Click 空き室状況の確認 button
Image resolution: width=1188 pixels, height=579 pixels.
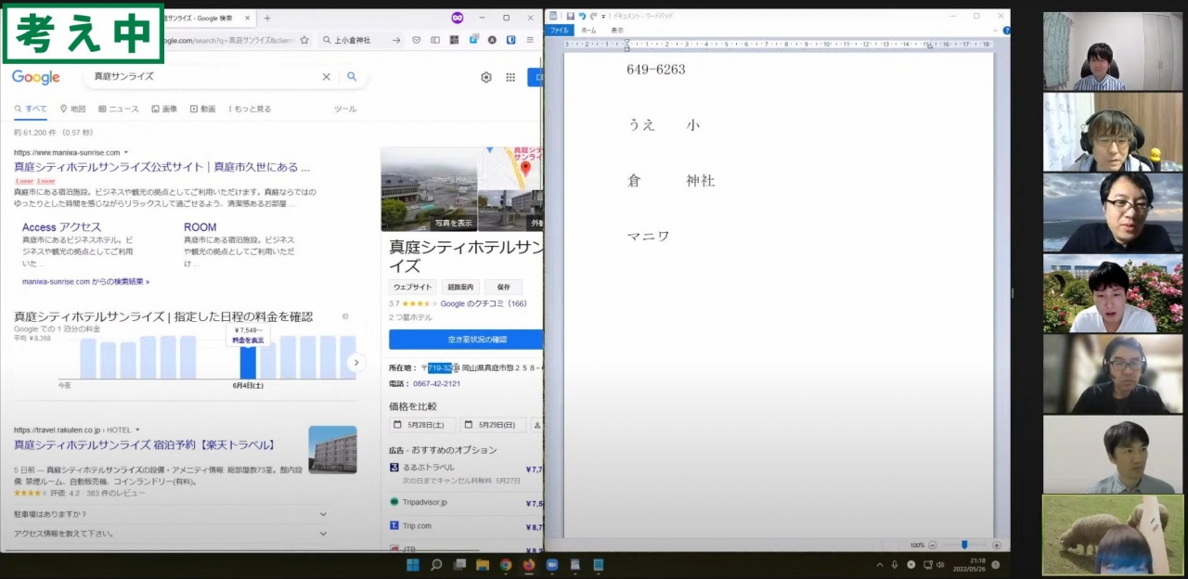click(x=466, y=340)
